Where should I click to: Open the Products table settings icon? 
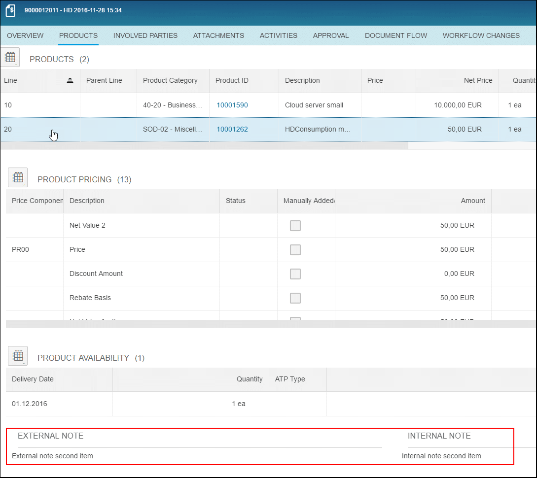[10, 58]
